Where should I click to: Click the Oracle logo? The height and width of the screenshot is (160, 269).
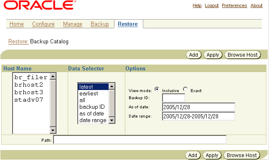pyautogui.click(x=40, y=5)
